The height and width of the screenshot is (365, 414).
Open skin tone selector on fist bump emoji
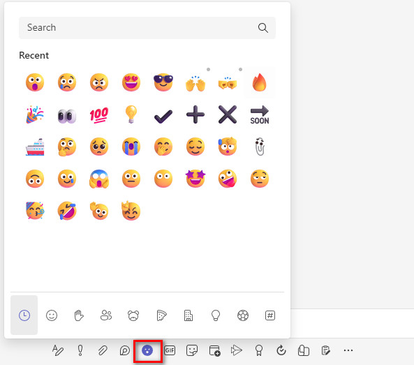pos(240,69)
